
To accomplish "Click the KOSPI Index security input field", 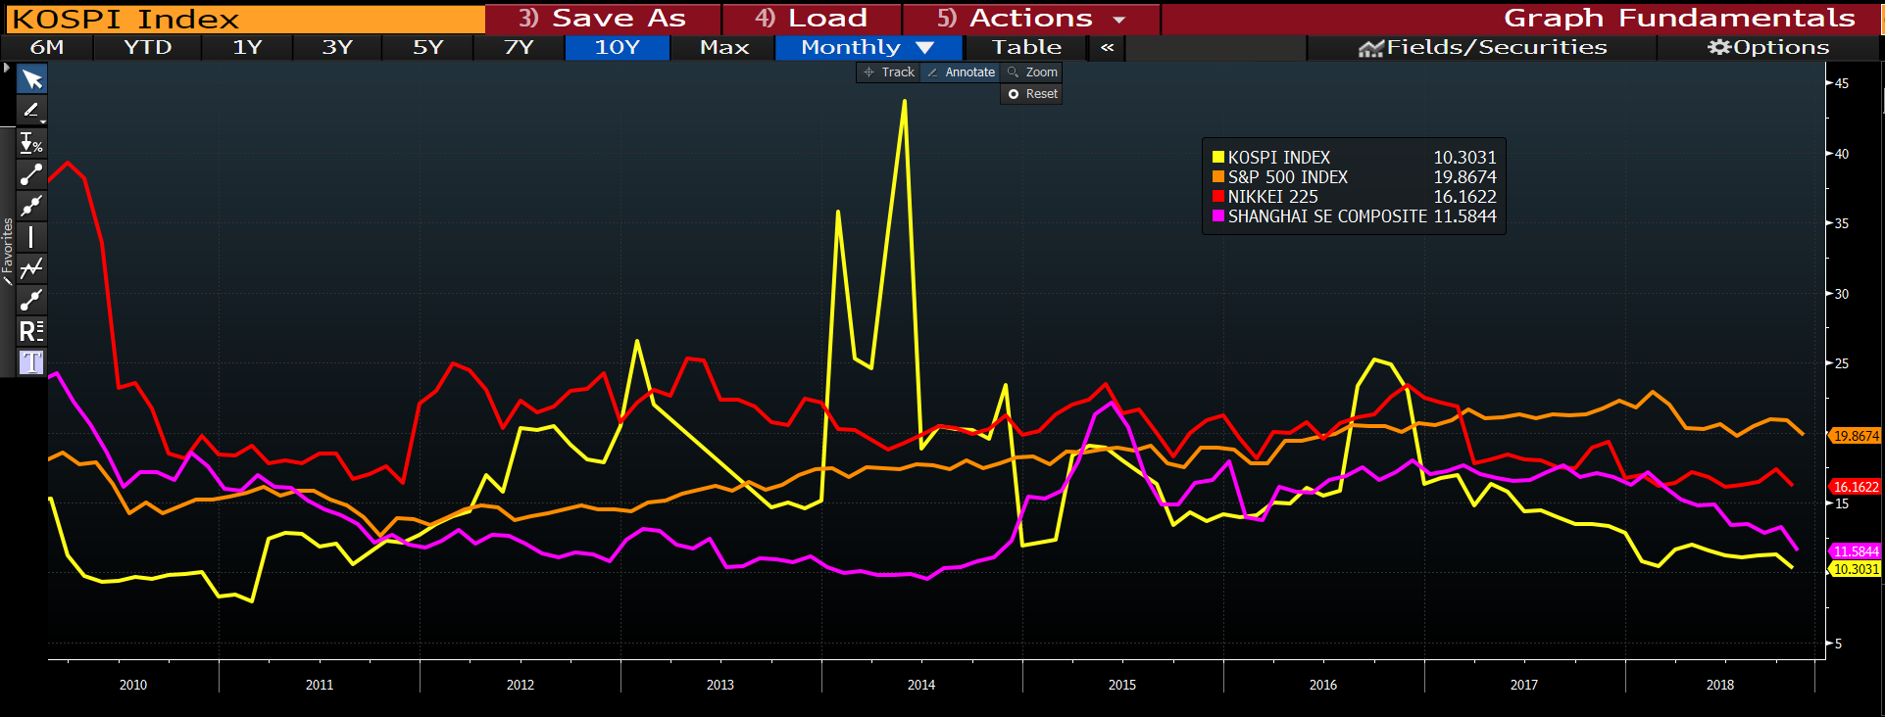I will [245, 19].
